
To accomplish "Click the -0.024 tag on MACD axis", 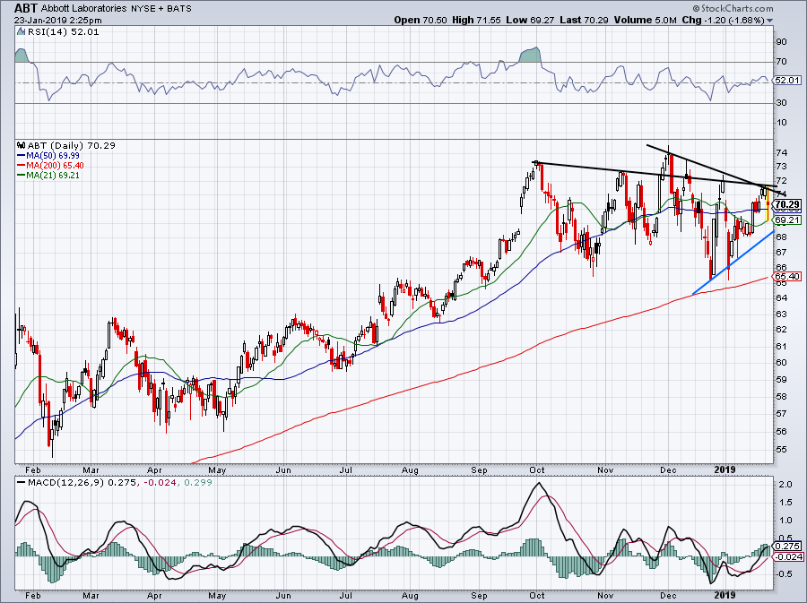I will pos(789,557).
